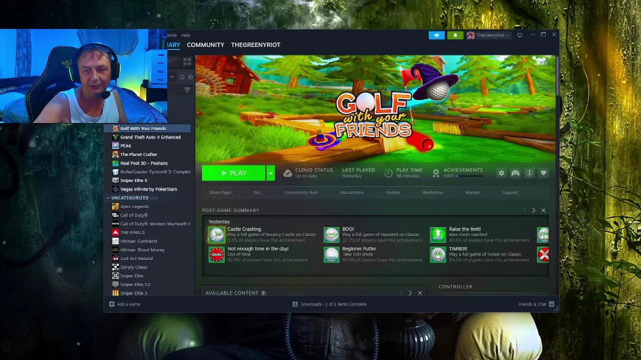Open Not enough time in the day icon
Screen dimensions: 641x360
pos(217,254)
